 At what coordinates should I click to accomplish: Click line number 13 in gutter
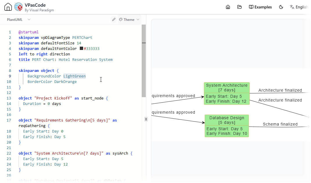pos(9,98)
